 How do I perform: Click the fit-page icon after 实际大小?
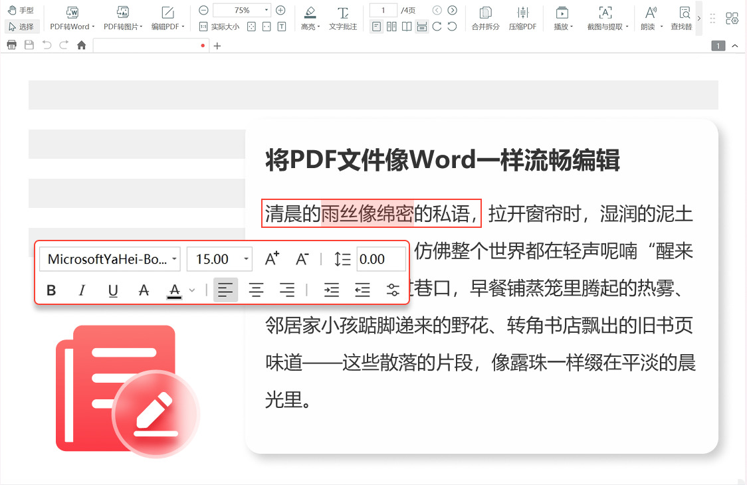251,27
